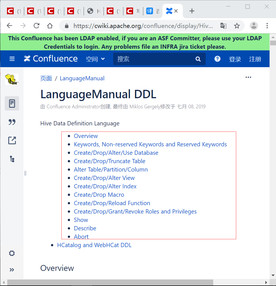
Task: Open a new browser tab
Action: pyautogui.click(x=192, y=11)
